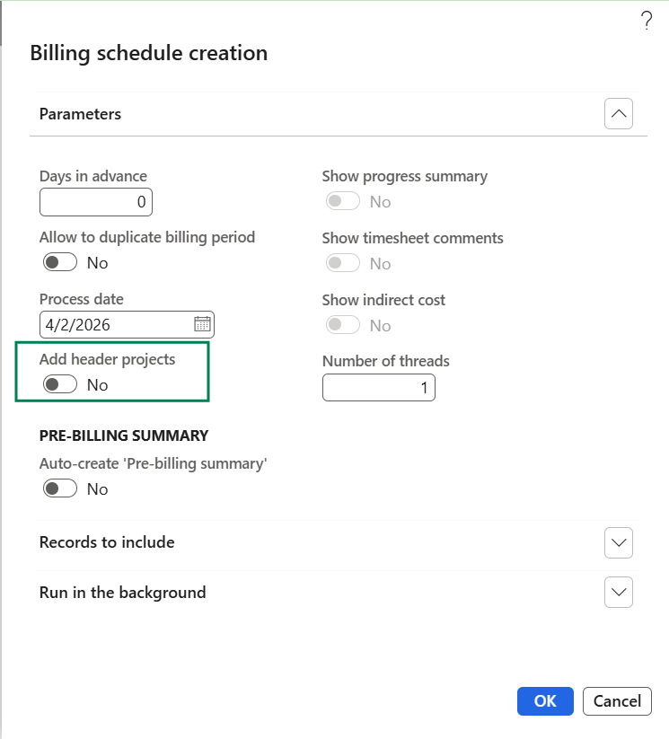
Task: Click the Billing schedule creation title
Action: [x=149, y=53]
